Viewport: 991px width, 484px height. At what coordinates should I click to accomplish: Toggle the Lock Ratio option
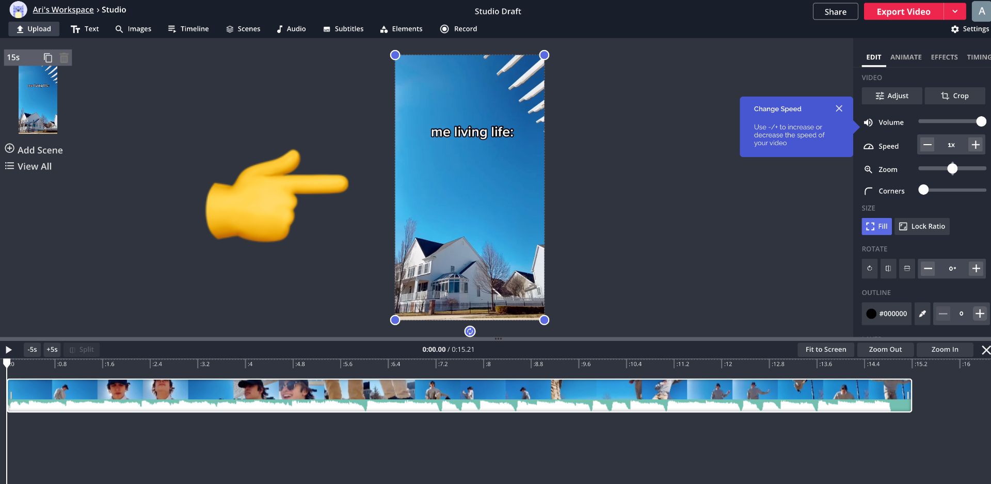[x=922, y=226]
